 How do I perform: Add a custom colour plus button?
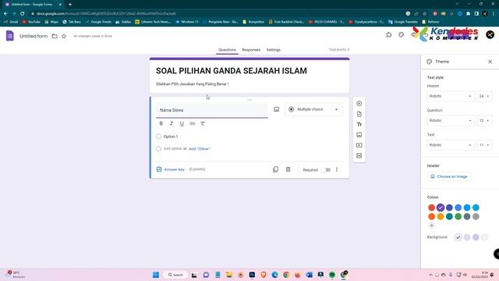(x=431, y=226)
